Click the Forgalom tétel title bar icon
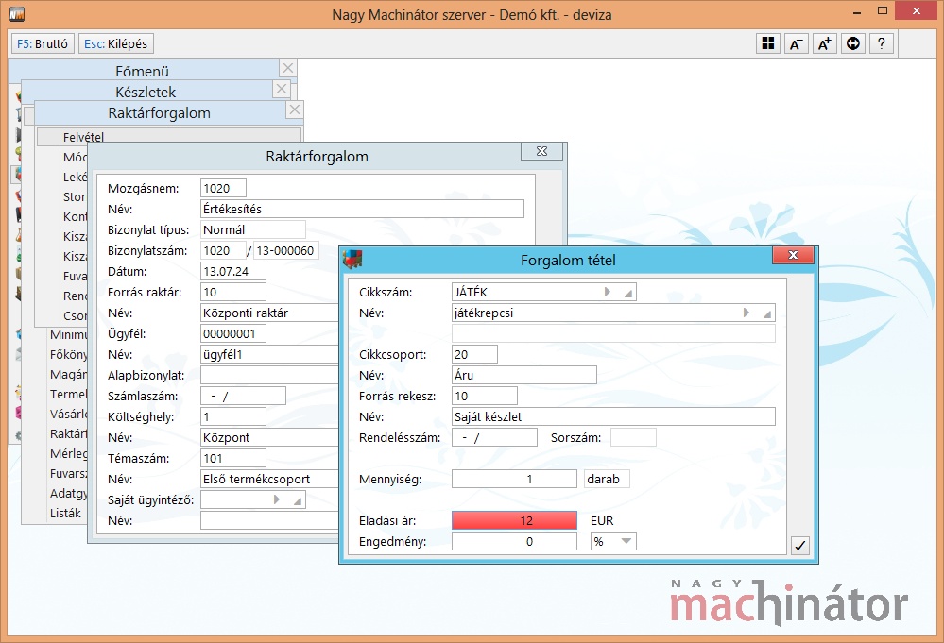 tap(352, 260)
